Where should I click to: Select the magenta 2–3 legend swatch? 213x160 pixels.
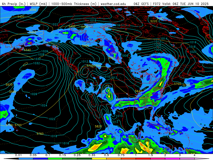(173, 159)
